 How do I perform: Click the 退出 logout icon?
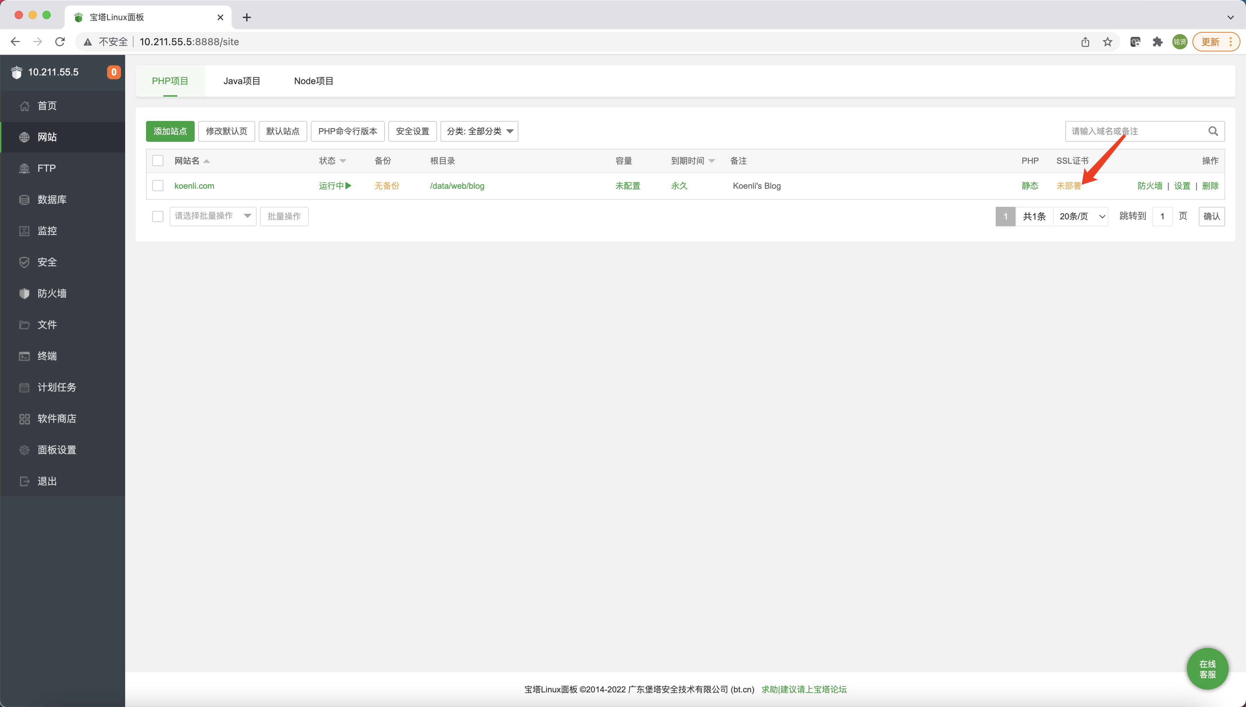pyautogui.click(x=24, y=482)
